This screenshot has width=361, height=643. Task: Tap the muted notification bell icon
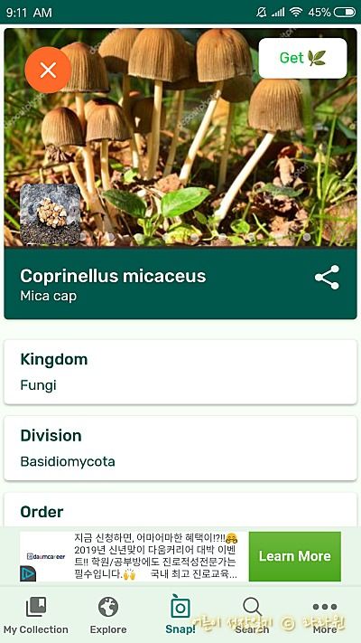pos(261,13)
